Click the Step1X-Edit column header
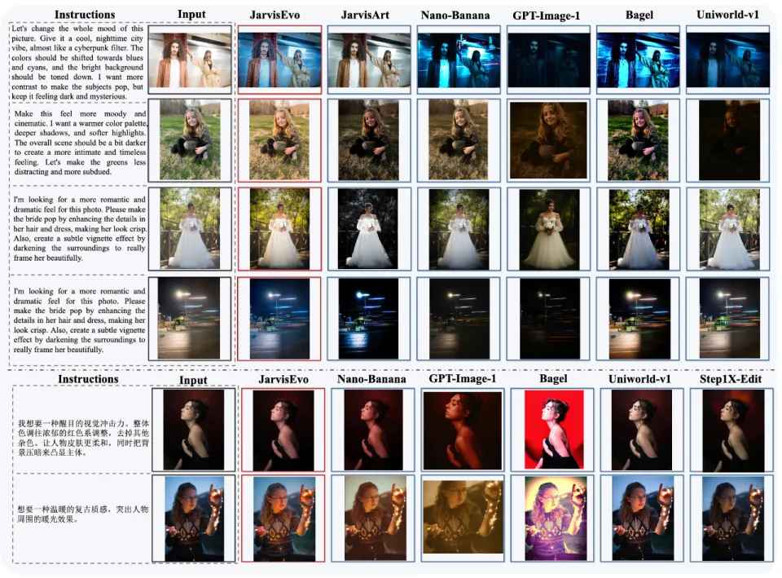 tap(731, 378)
